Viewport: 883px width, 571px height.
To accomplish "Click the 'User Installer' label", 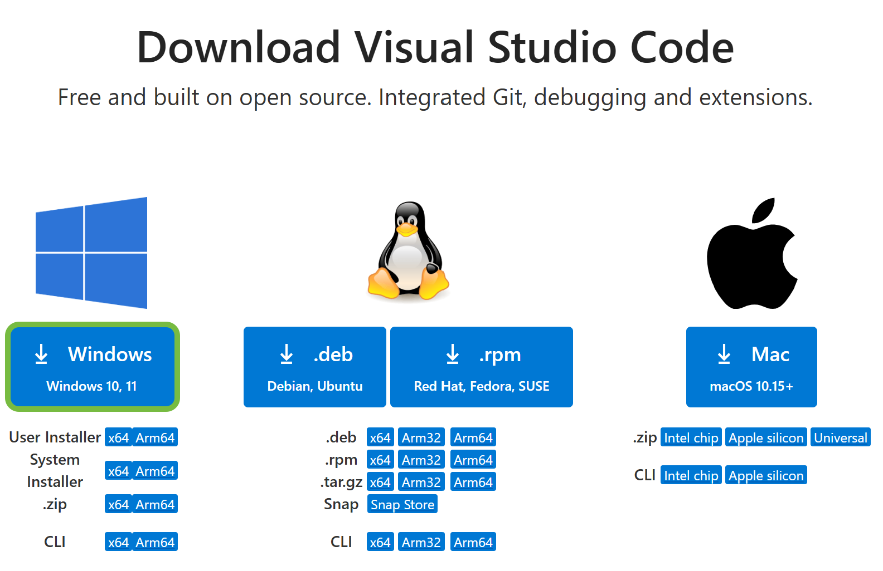I will coord(55,437).
